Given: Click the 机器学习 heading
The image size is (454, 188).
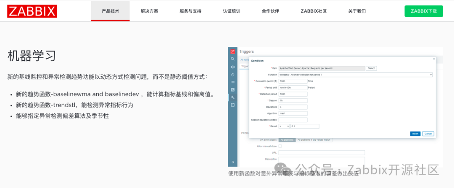Looking at the screenshot, I should coord(31,56).
